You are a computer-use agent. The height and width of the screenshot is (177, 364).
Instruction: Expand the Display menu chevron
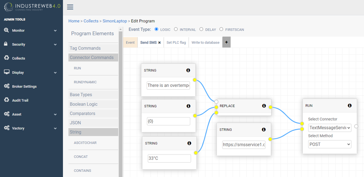55,73
